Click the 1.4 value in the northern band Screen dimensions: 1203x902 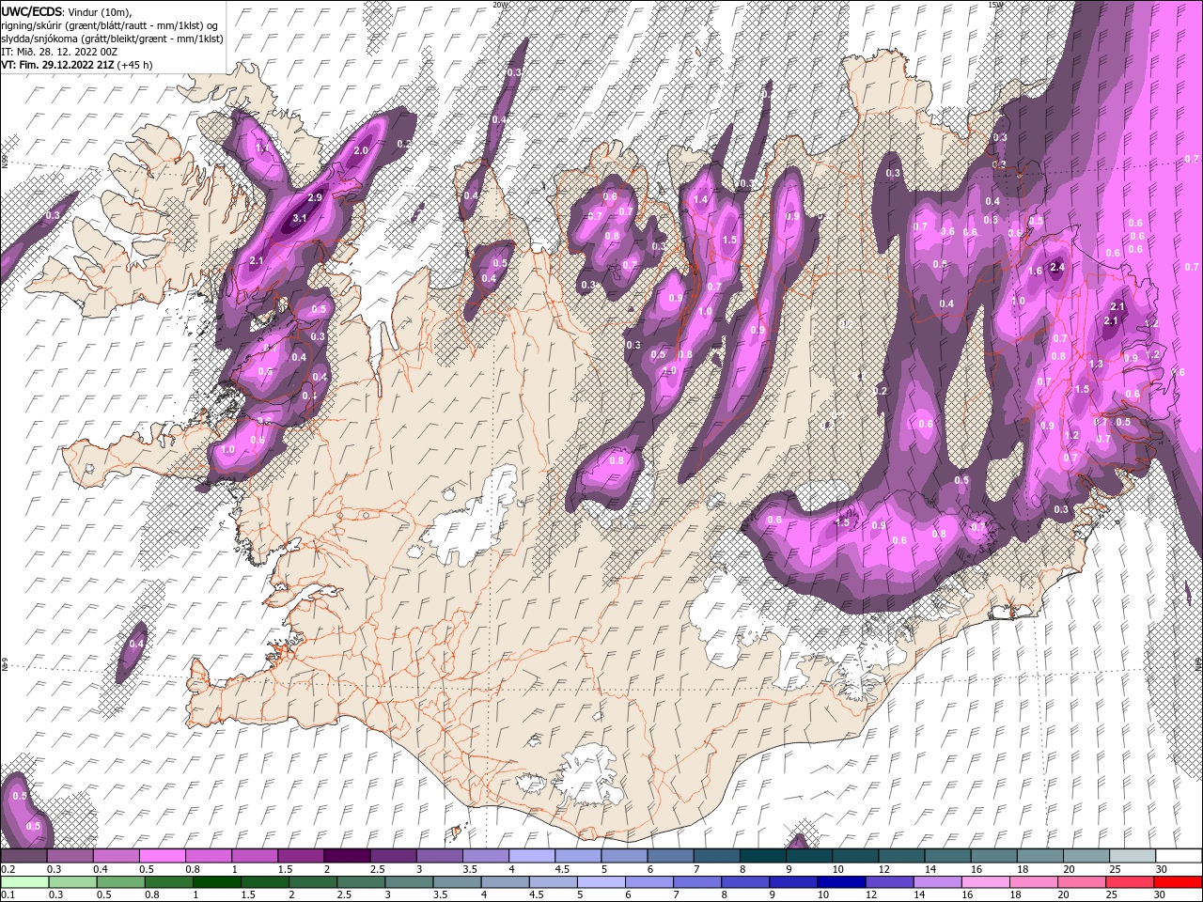(x=700, y=199)
